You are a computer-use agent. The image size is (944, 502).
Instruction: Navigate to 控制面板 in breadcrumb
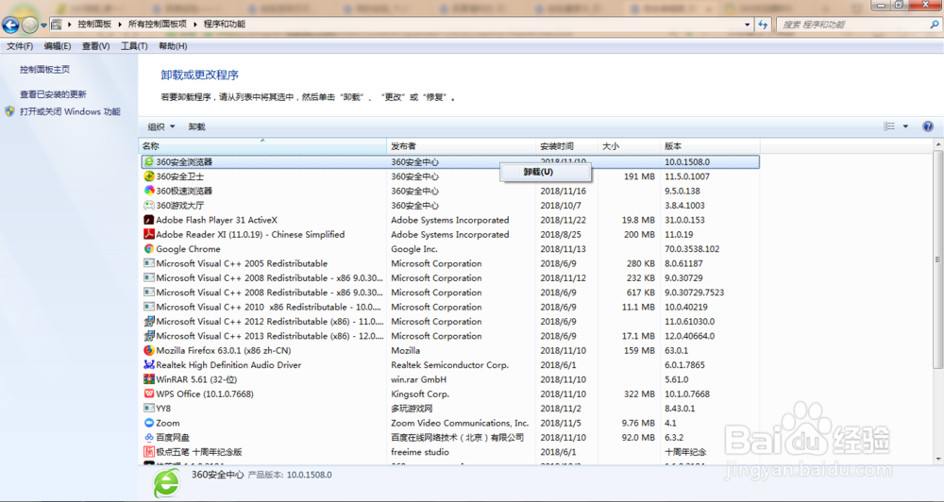[94, 25]
